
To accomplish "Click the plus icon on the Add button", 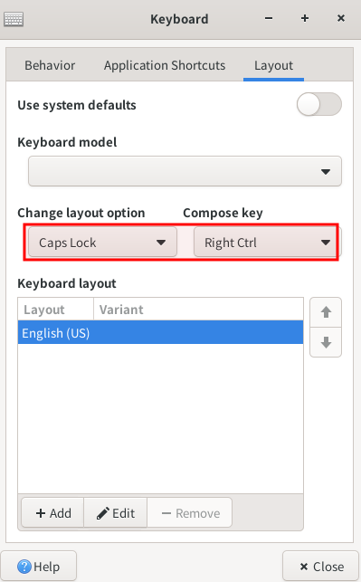I will [x=41, y=513].
